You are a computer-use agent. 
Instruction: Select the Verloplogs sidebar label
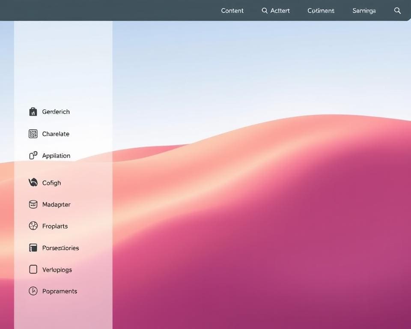[57, 270]
